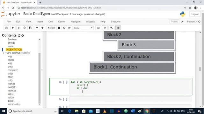Open a new browser tab

click(x=40, y=3)
